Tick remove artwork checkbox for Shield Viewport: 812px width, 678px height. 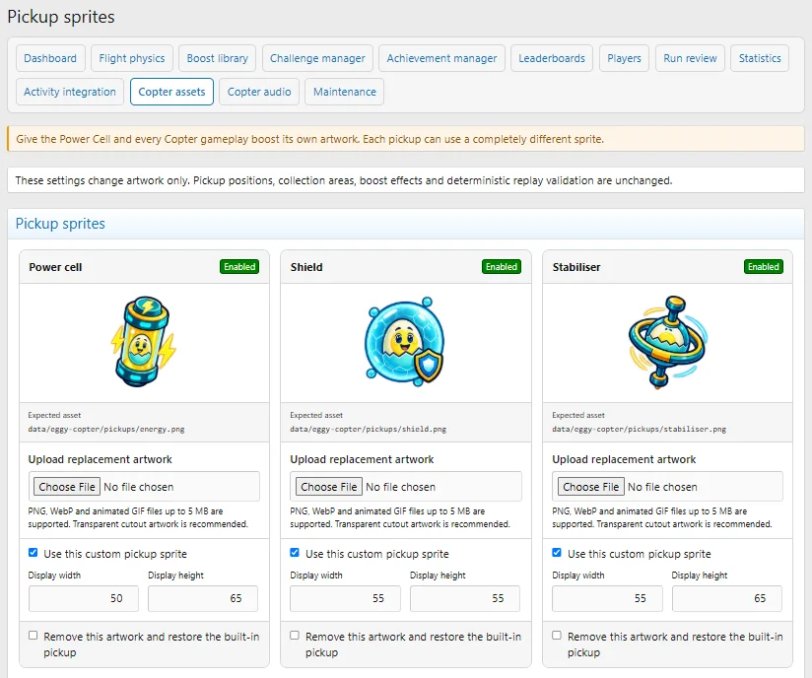[295, 636]
